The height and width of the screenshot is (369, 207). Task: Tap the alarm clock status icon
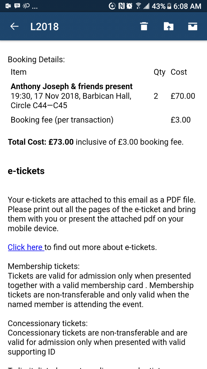pyautogui.click(x=129, y=6)
